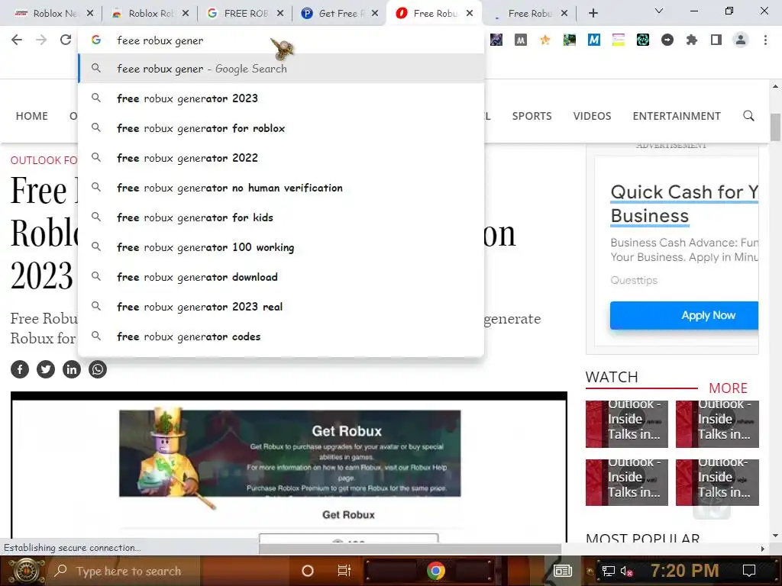Open Task View on the taskbar
The width and height of the screenshot is (782, 586).
tap(344, 571)
